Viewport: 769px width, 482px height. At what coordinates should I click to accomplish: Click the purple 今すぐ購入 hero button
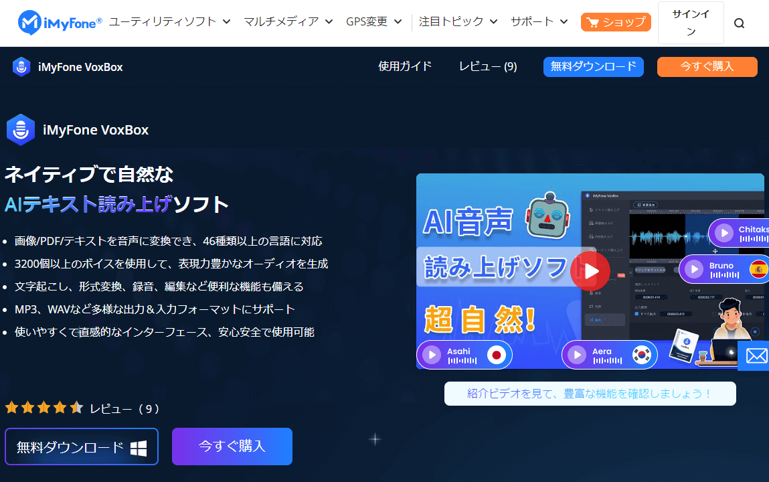tap(232, 447)
